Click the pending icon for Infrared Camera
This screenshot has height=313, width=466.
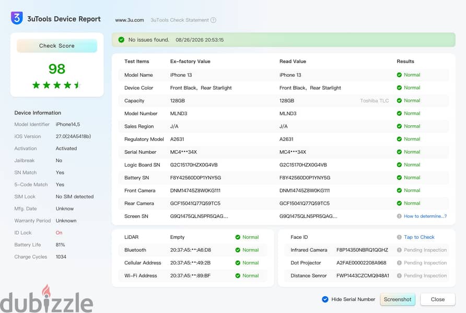tap(399, 250)
